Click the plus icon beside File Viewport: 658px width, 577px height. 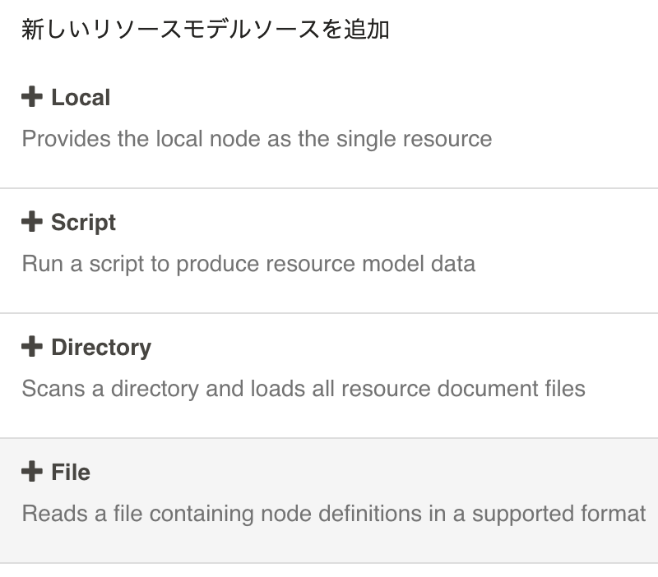31,472
